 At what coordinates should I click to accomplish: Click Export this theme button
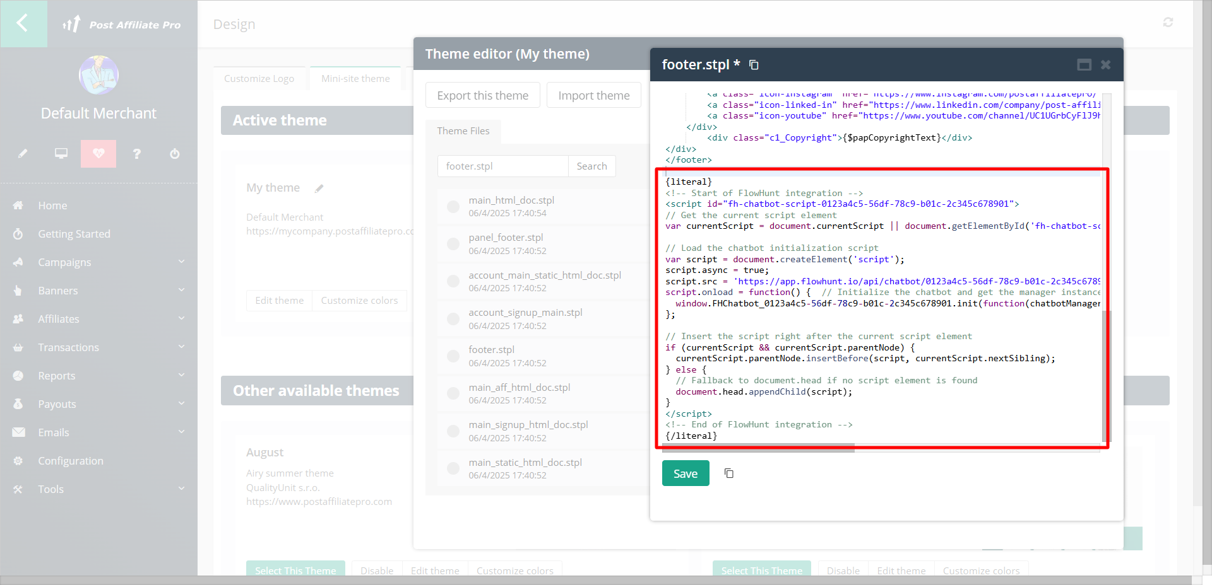tap(483, 95)
